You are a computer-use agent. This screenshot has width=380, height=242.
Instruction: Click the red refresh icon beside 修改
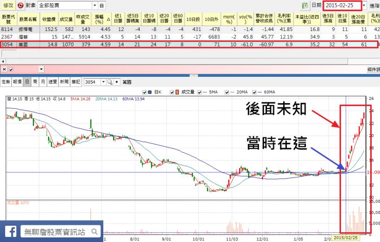(x=20, y=6)
